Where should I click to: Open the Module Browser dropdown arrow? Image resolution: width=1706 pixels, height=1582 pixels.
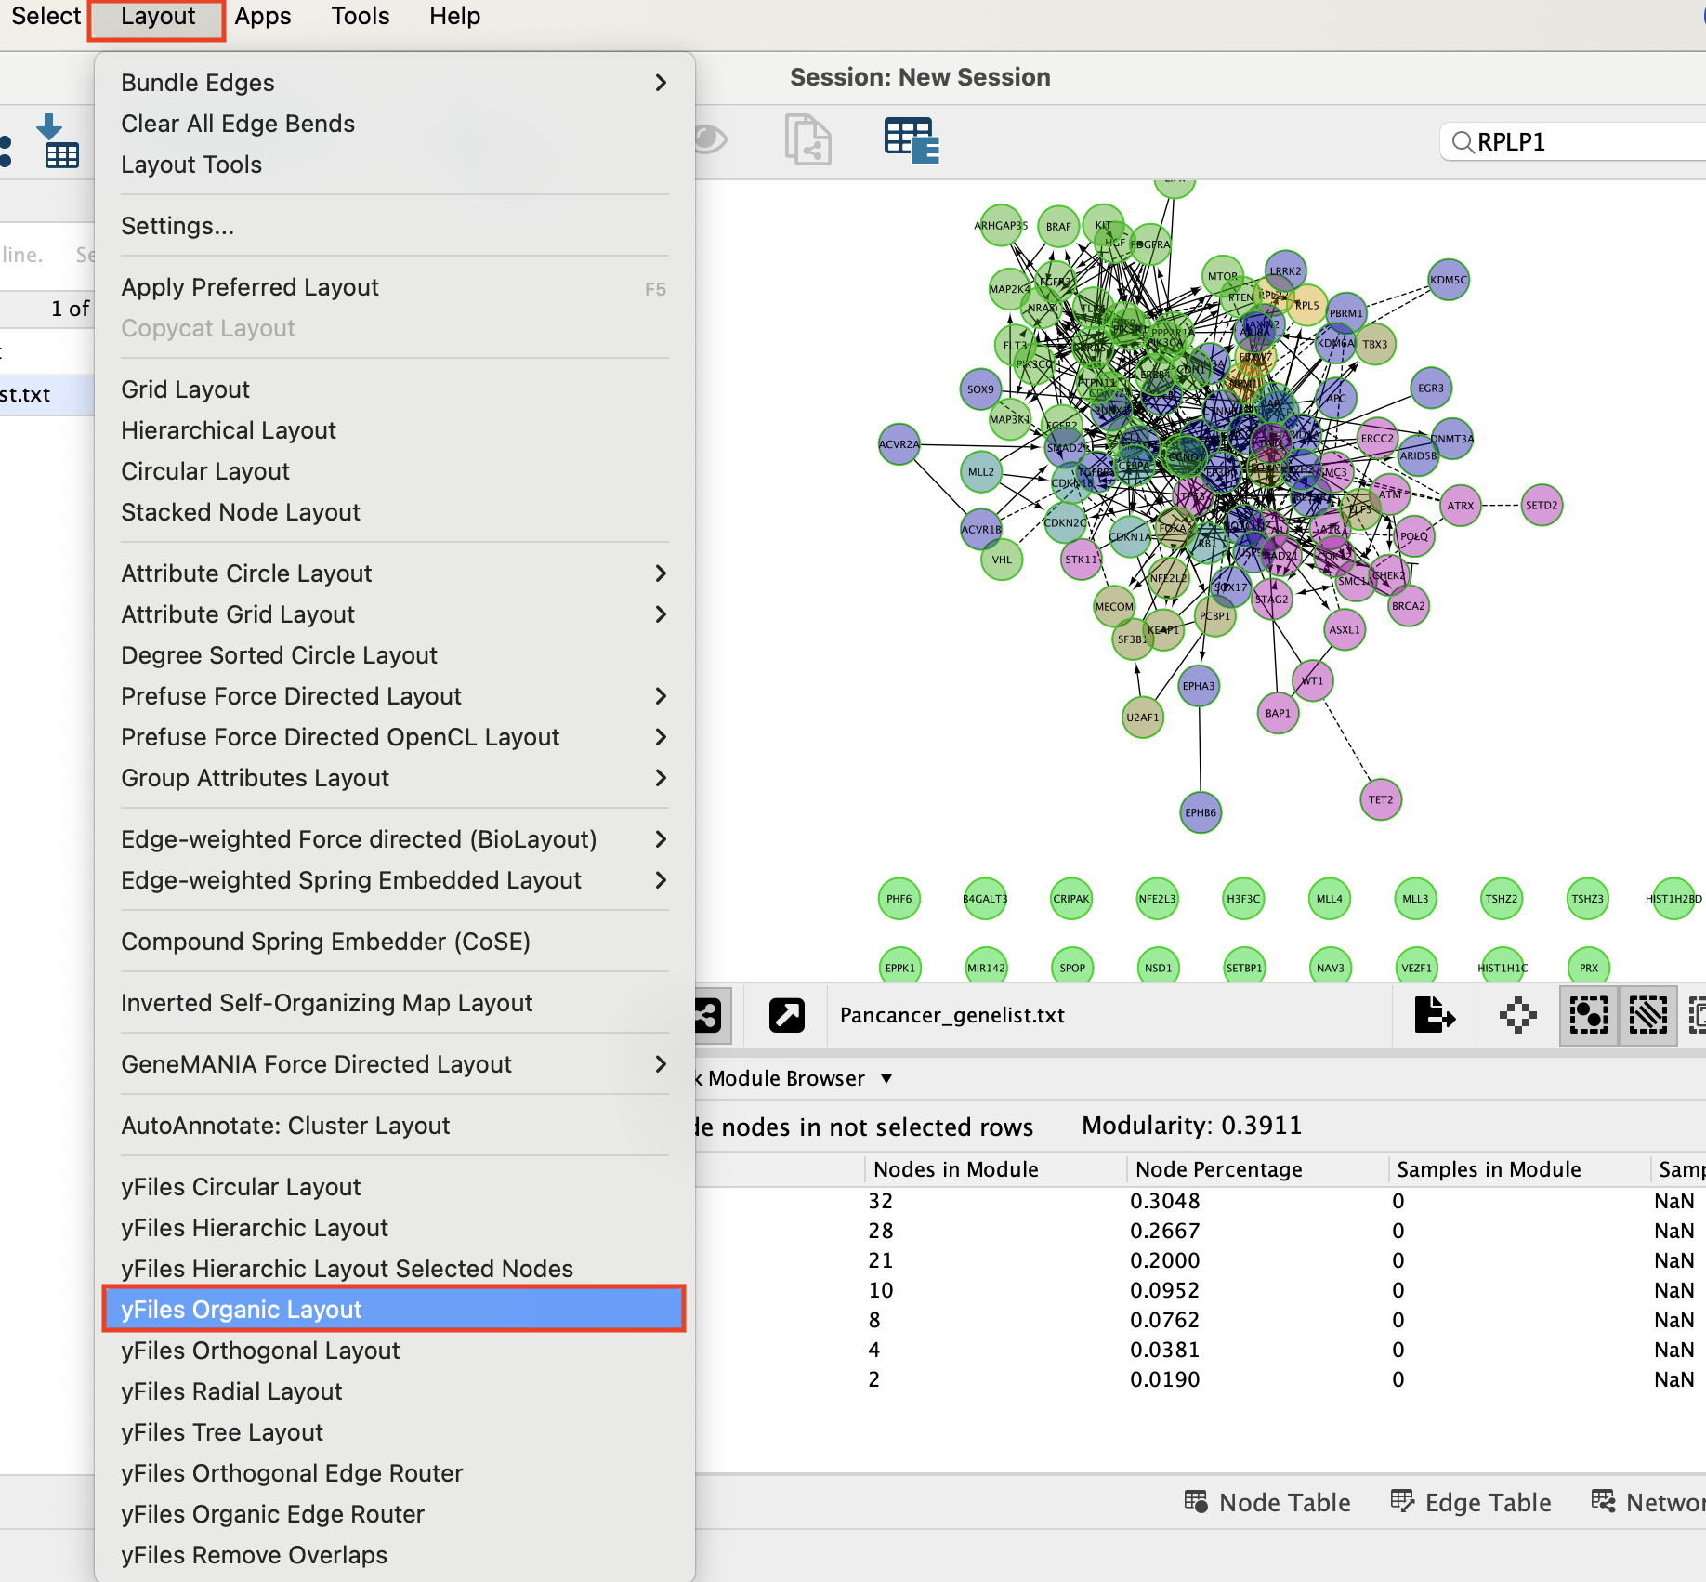click(886, 1078)
